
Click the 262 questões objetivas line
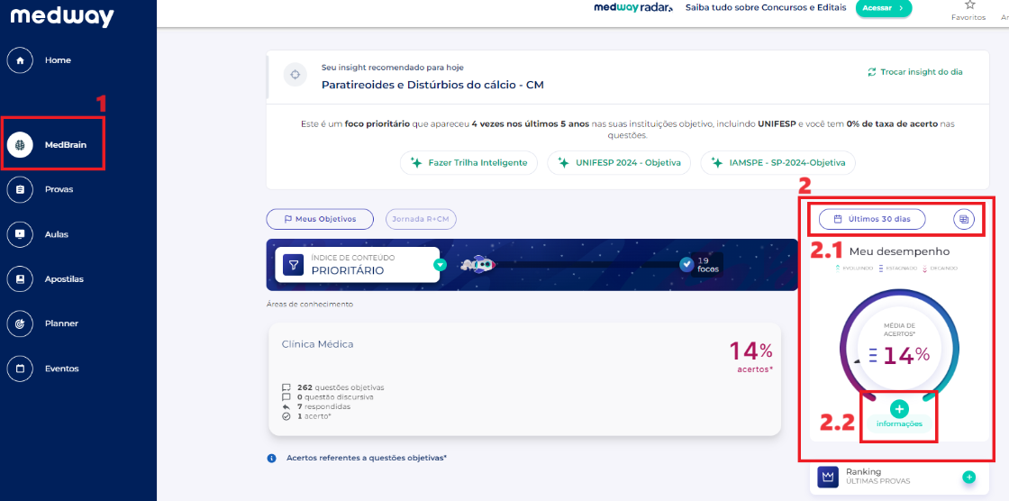coord(341,387)
